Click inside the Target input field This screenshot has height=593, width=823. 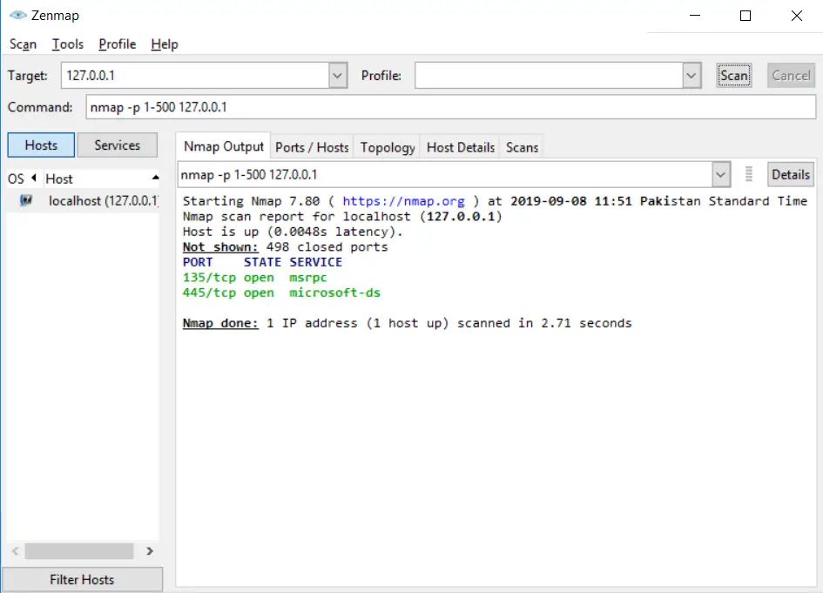195,76
